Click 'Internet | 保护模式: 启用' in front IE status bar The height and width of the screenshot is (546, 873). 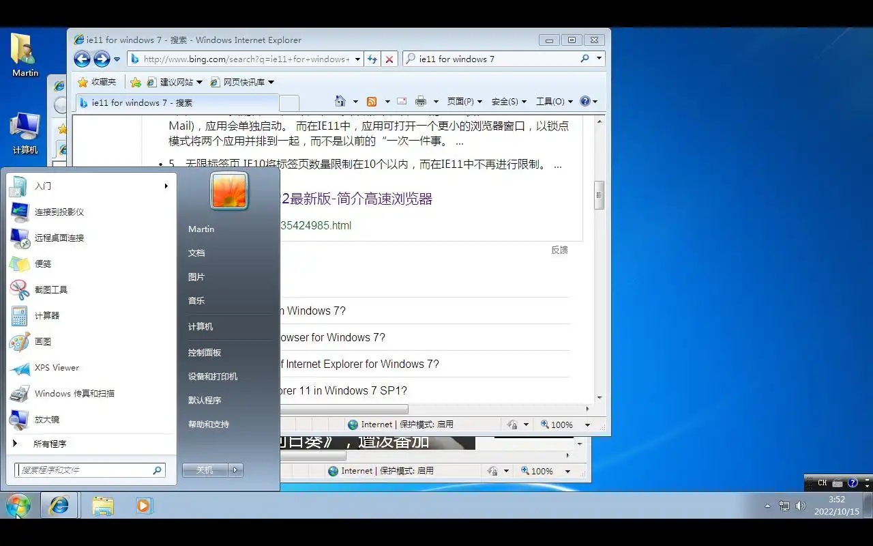[400, 425]
